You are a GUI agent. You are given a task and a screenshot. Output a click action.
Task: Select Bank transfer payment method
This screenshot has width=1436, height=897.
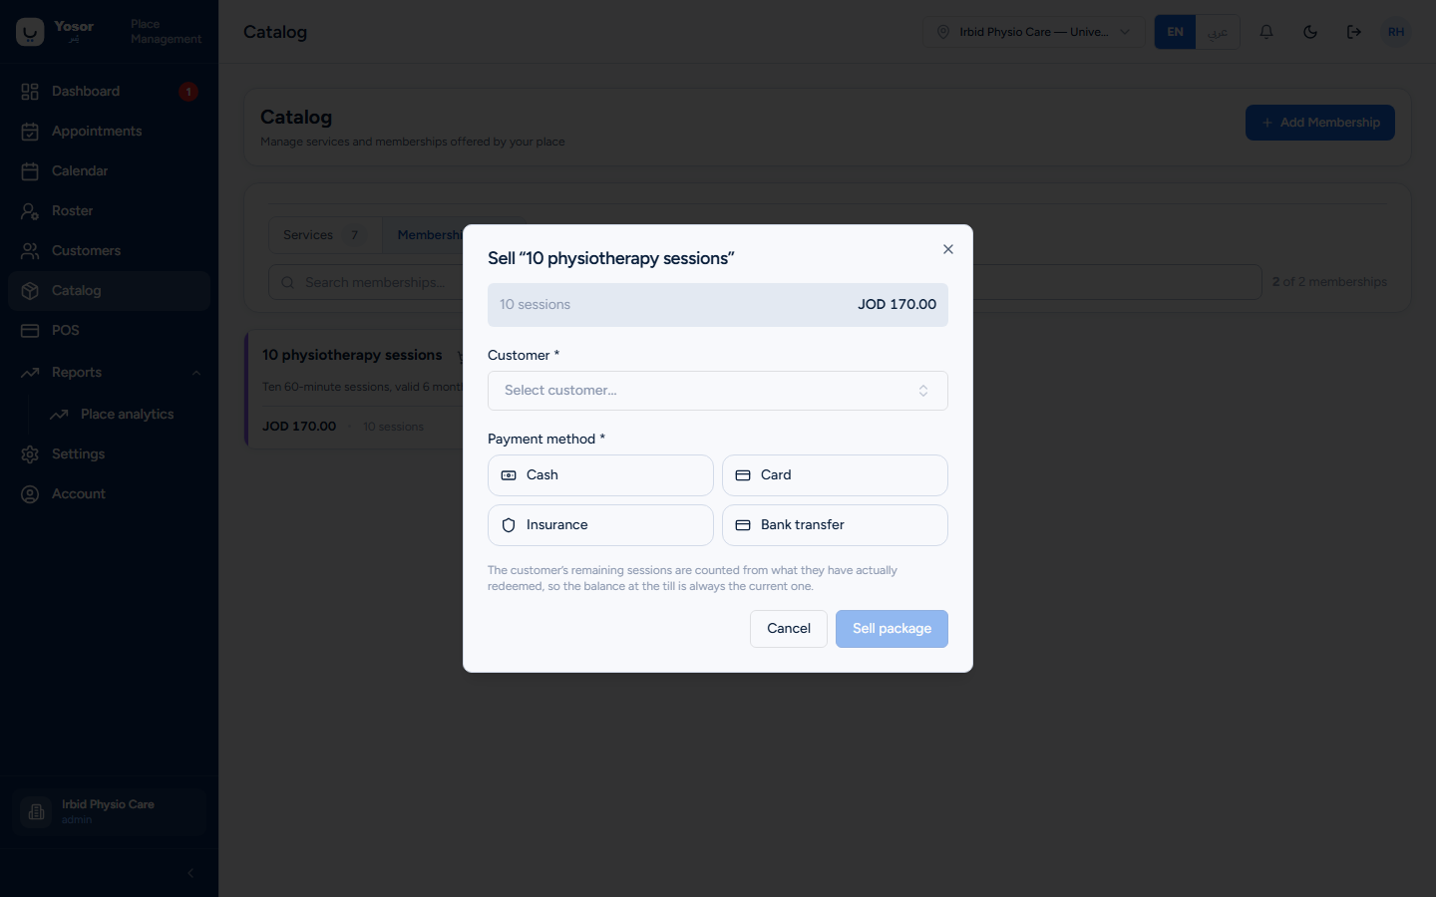click(835, 525)
